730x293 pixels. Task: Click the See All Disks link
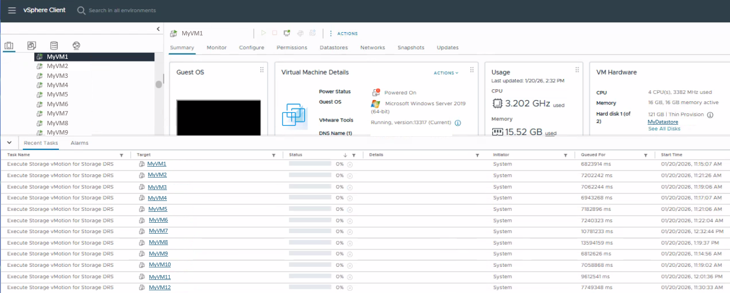664,129
